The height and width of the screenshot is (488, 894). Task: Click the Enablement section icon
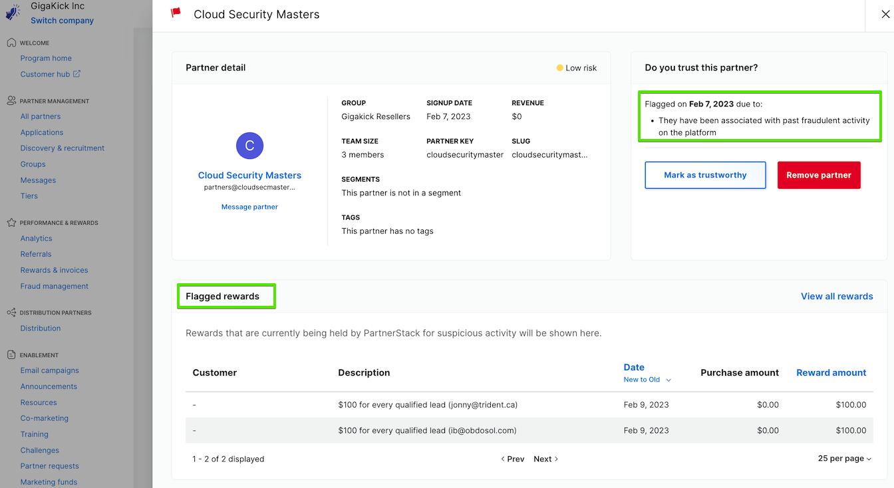pyautogui.click(x=10, y=354)
